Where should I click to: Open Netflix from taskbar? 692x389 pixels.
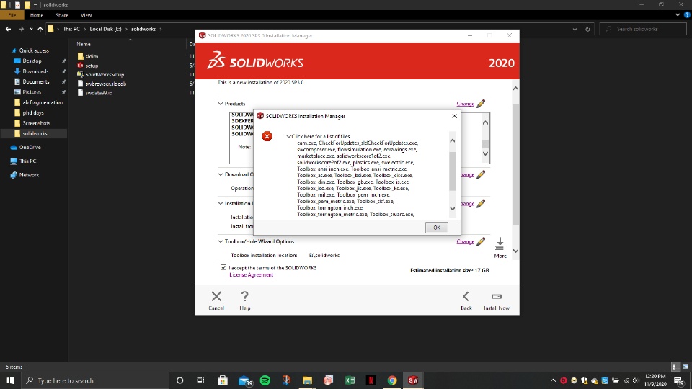pyautogui.click(x=371, y=380)
